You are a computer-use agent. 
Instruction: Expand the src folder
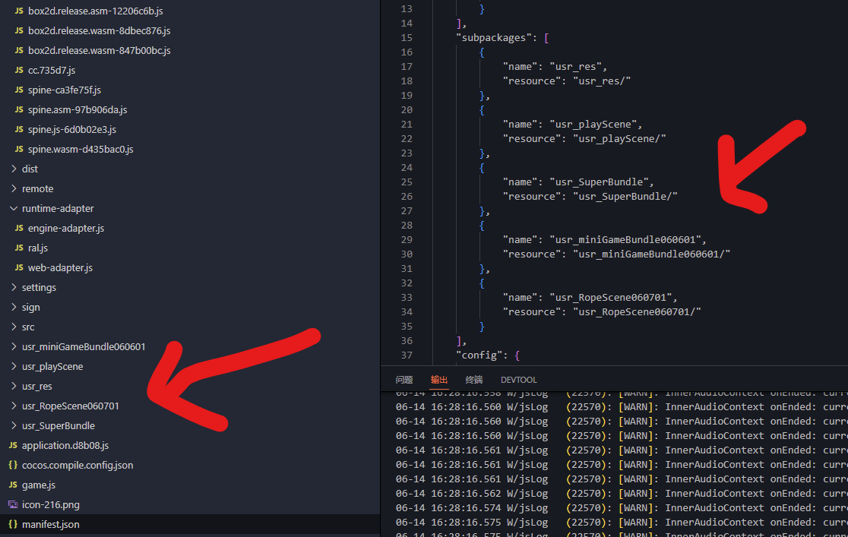tap(14, 327)
